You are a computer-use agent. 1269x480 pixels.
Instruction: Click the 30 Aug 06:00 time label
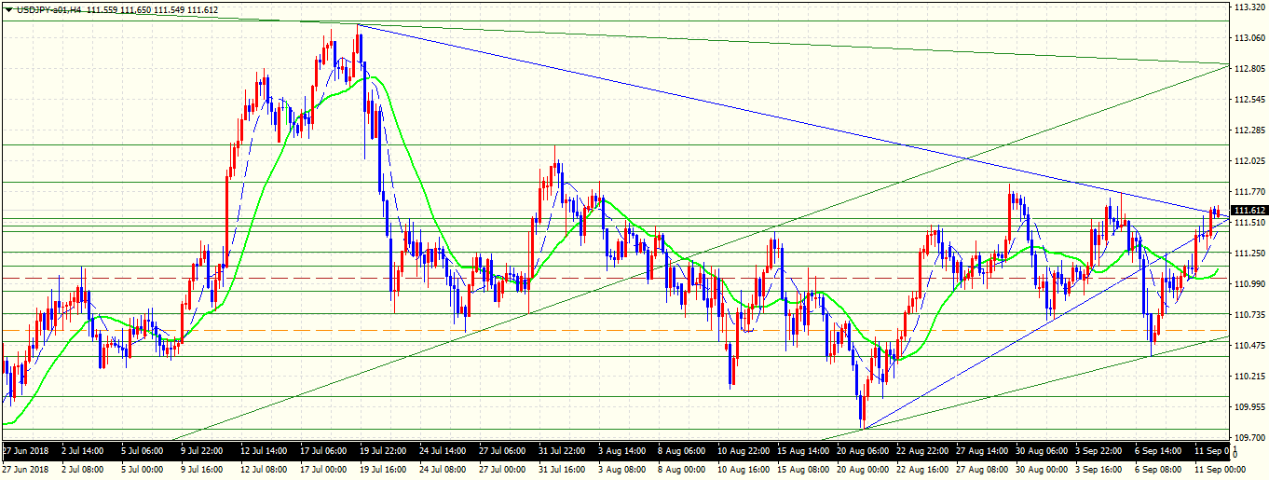tap(1041, 450)
